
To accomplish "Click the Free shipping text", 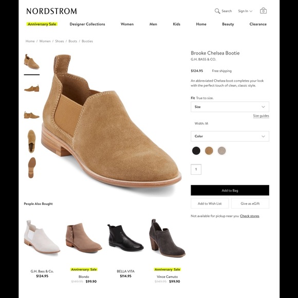I will pos(221,71).
